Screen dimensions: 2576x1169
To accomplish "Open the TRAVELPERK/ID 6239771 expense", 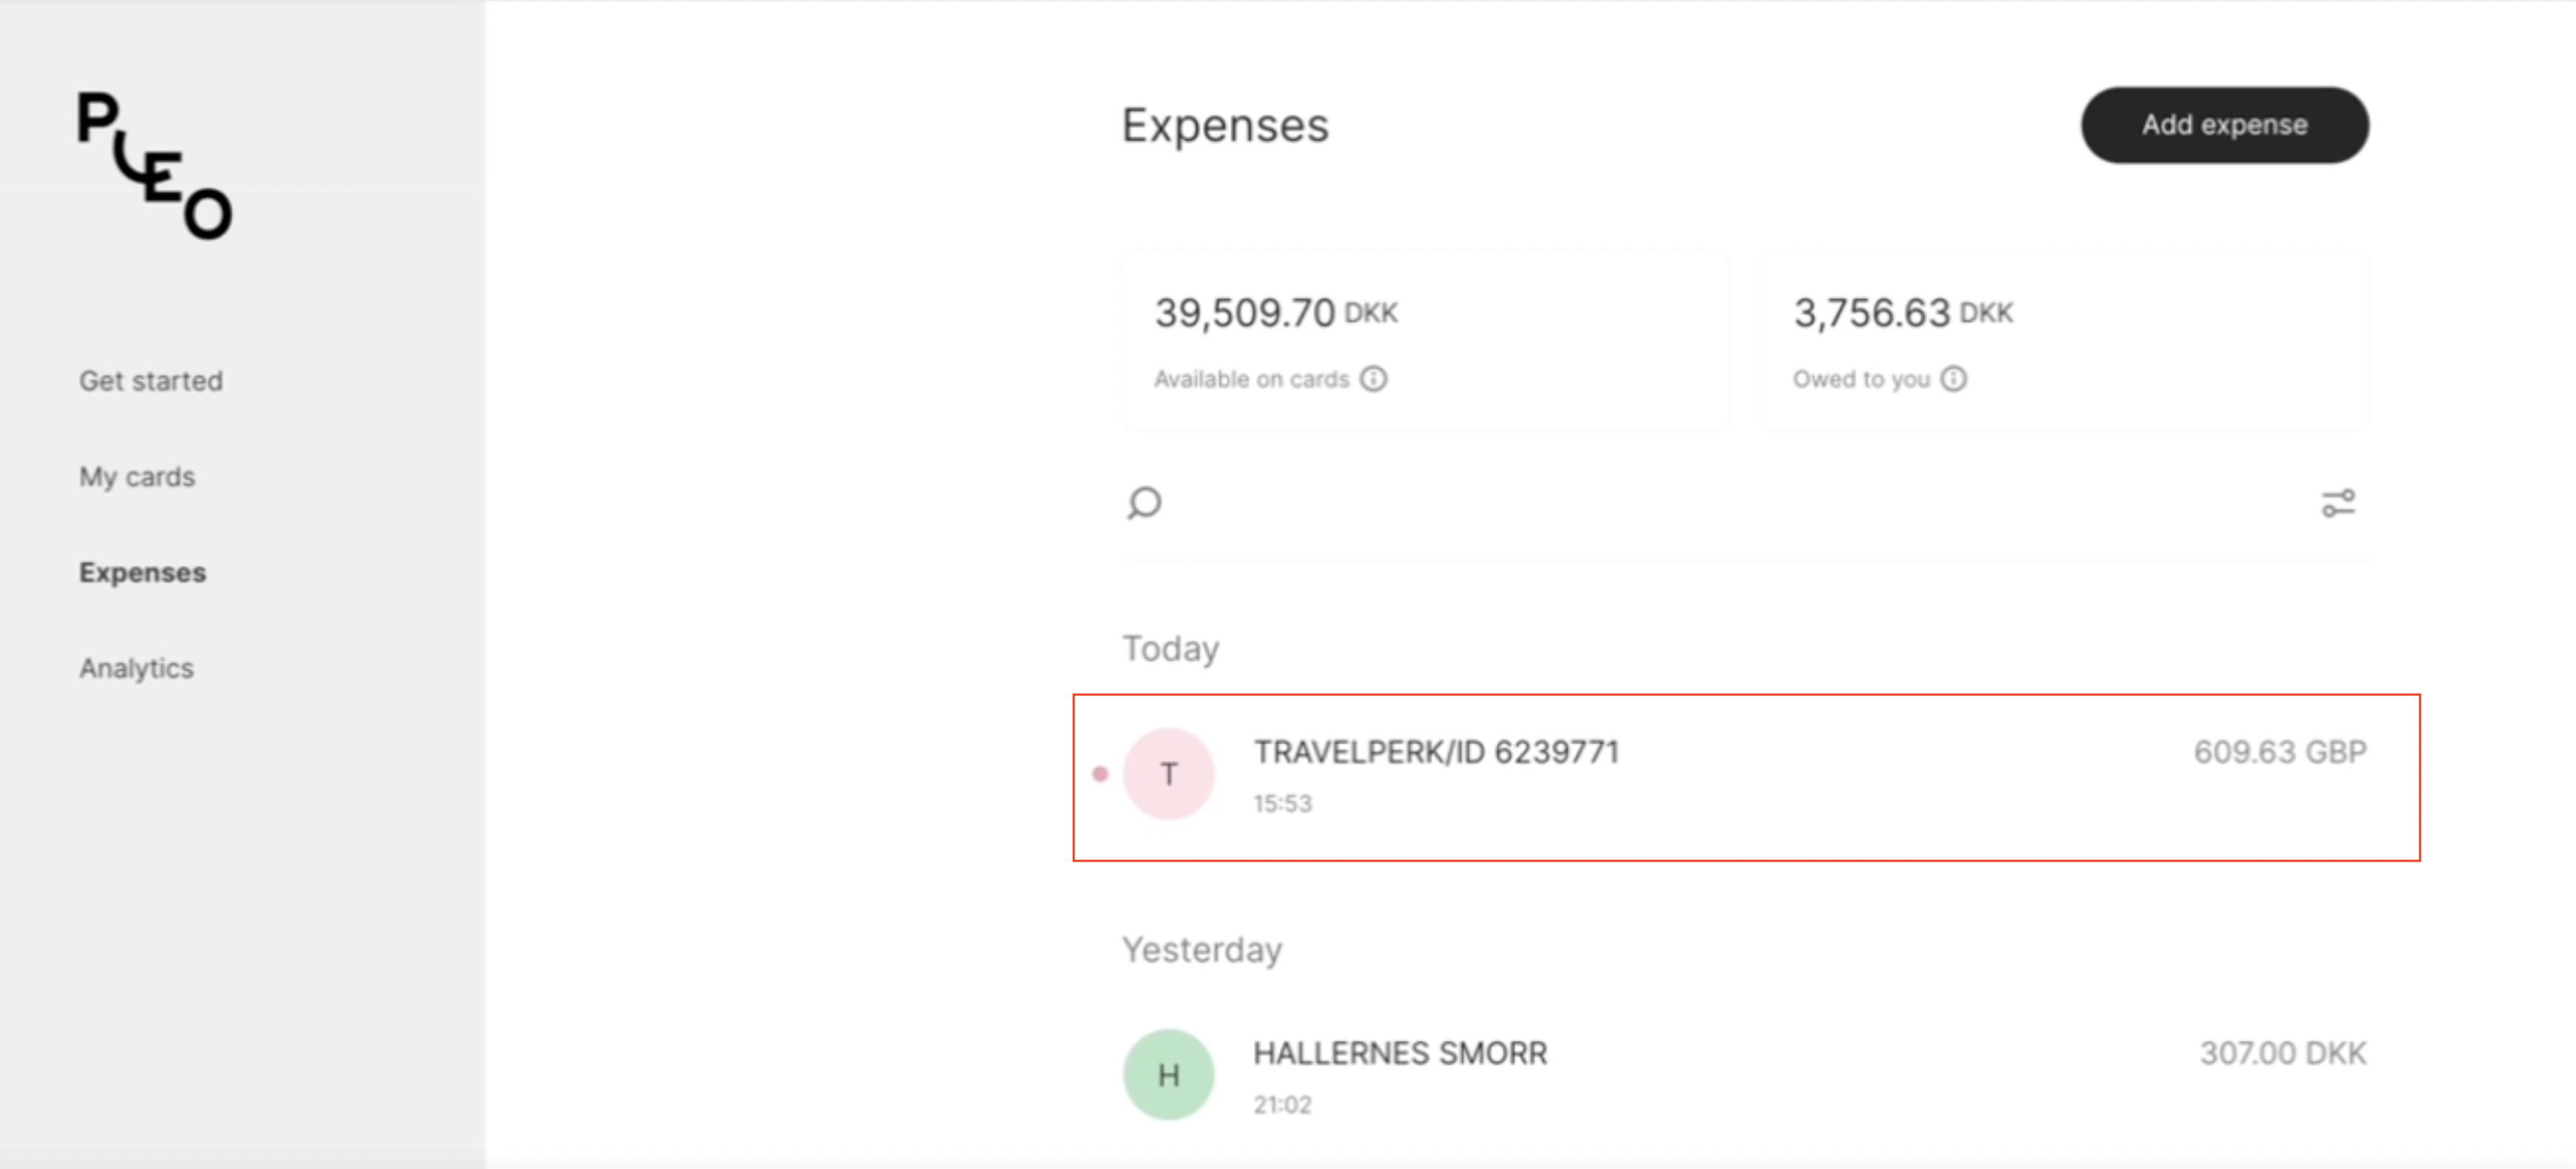I will pyautogui.click(x=1746, y=777).
